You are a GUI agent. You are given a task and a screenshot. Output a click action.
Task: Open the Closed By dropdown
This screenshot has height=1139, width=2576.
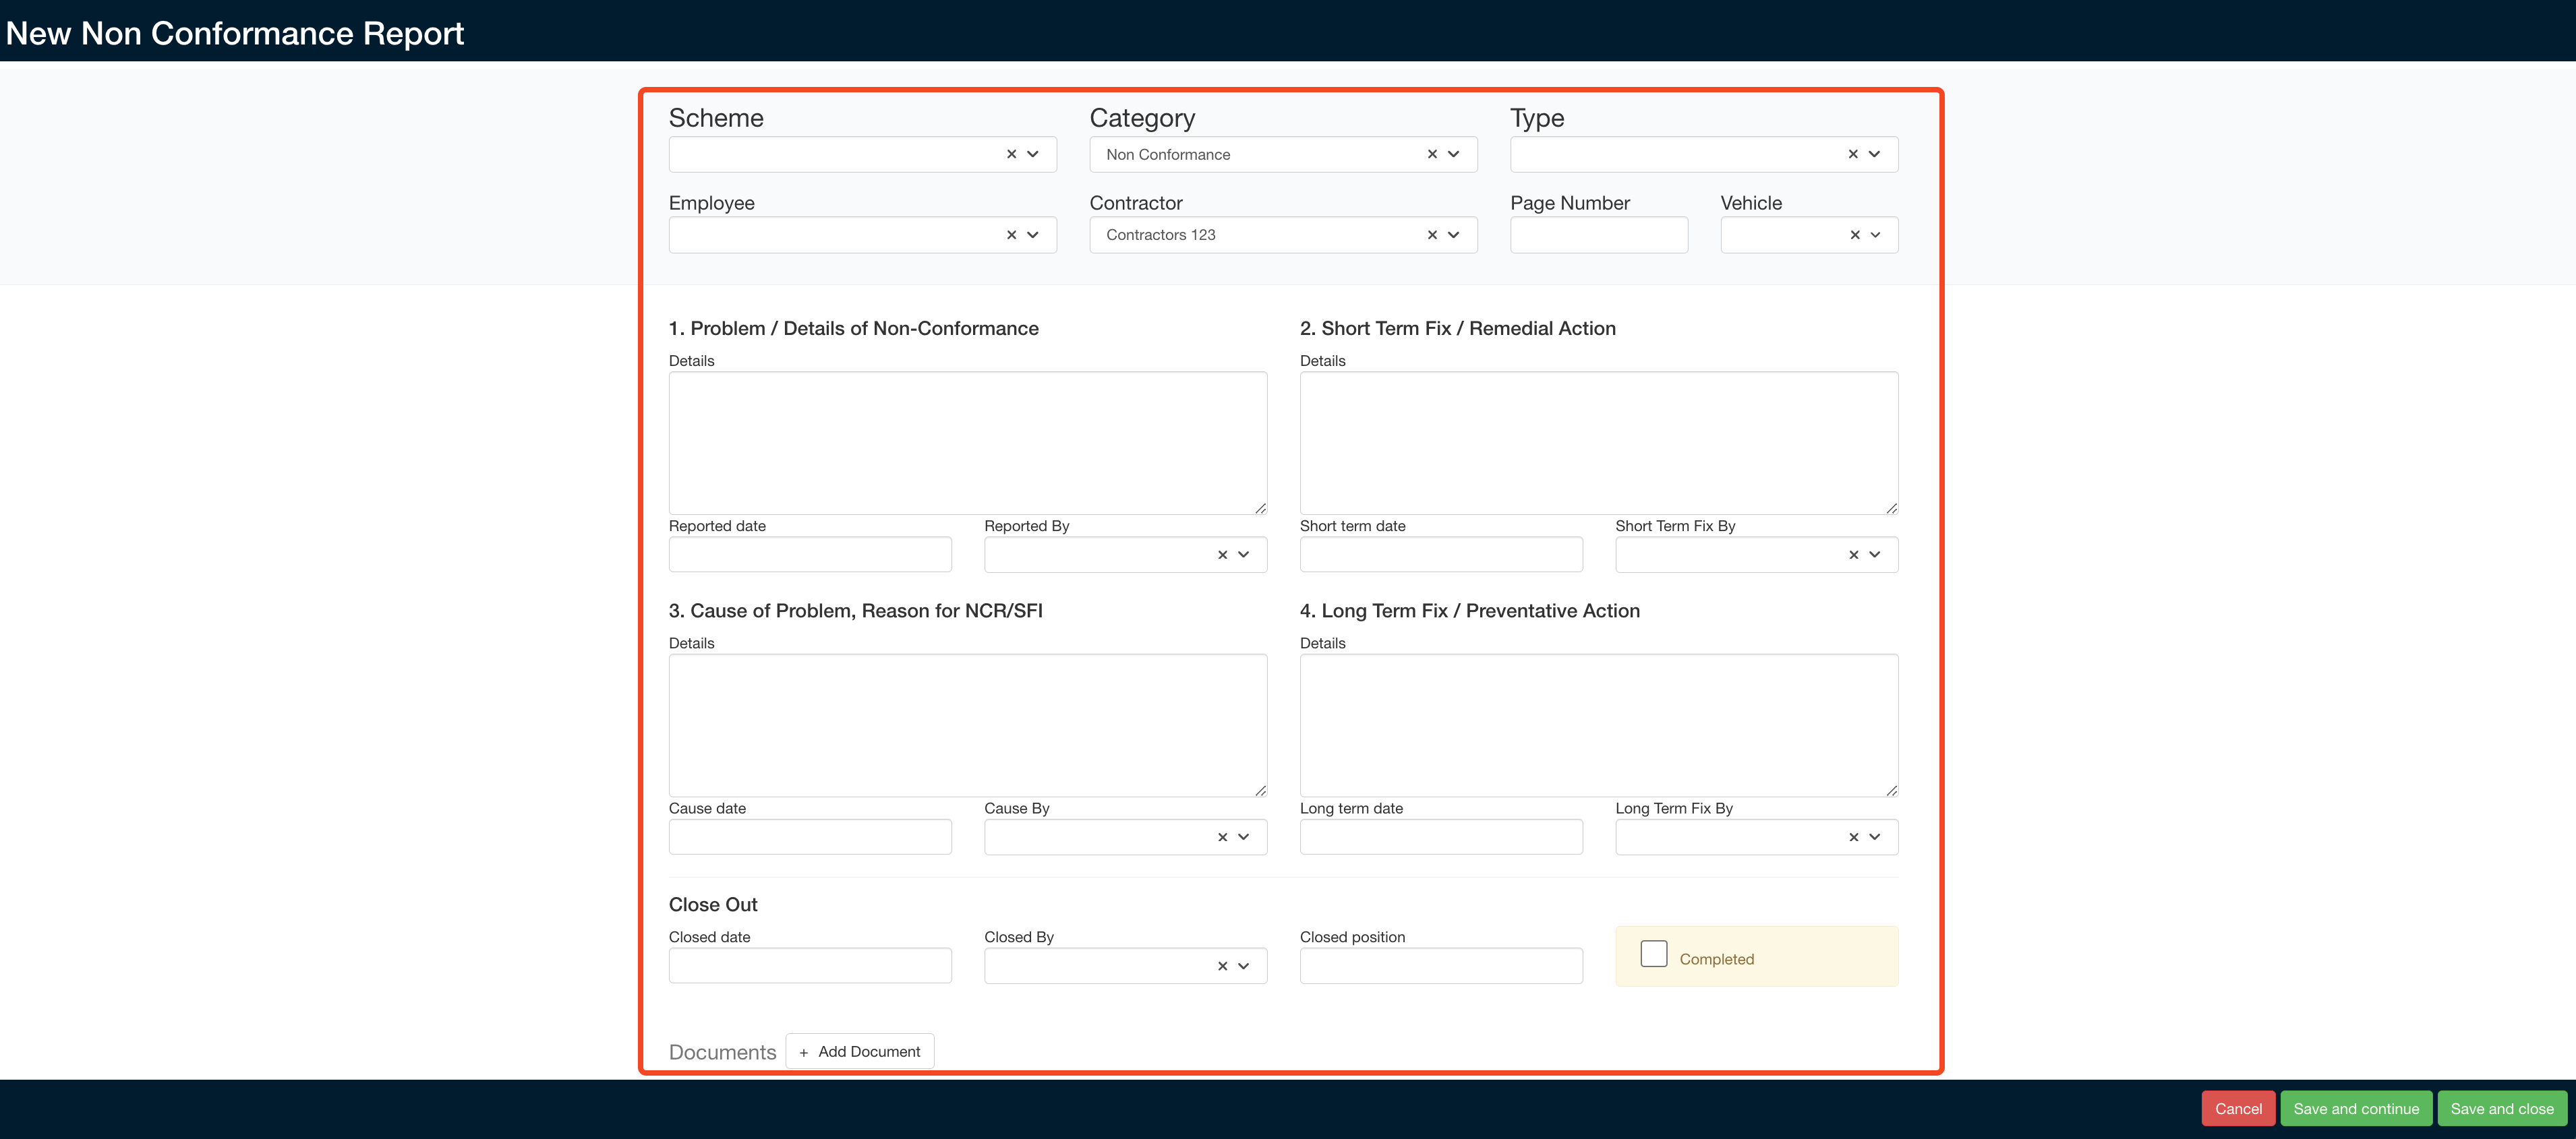(1243, 965)
